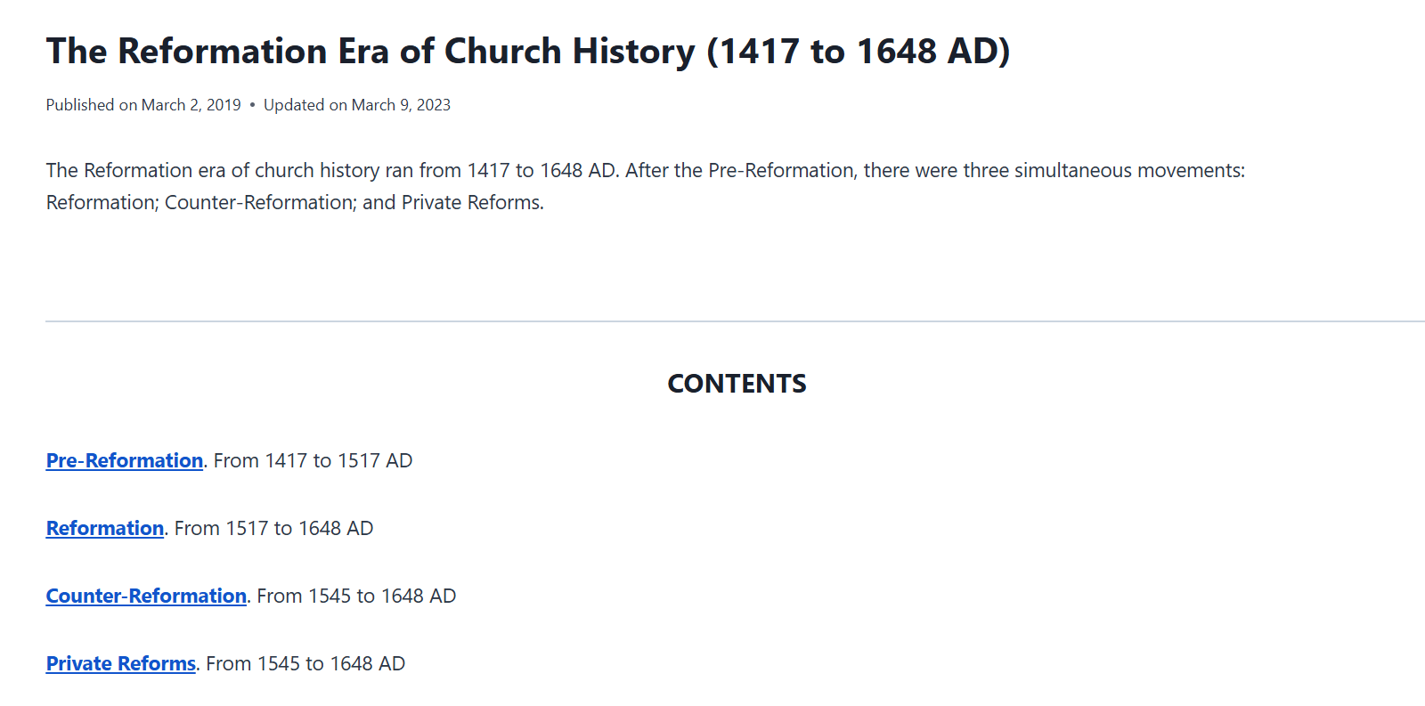
Task: Click the "From 1417 to 1517 AD" text
Action: pos(313,460)
